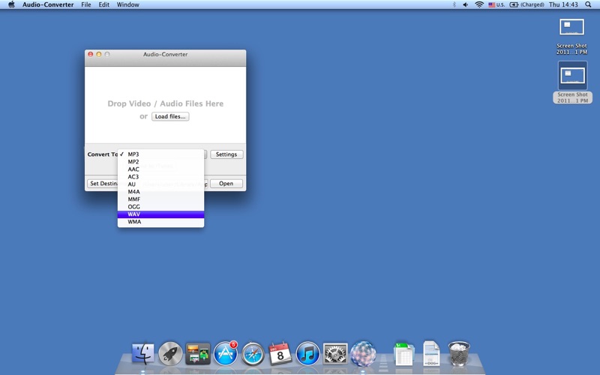The height and width of the screenshot is (375, 600).
Task: Open the Wi-Fi status menu
Action: click(479, 4)
